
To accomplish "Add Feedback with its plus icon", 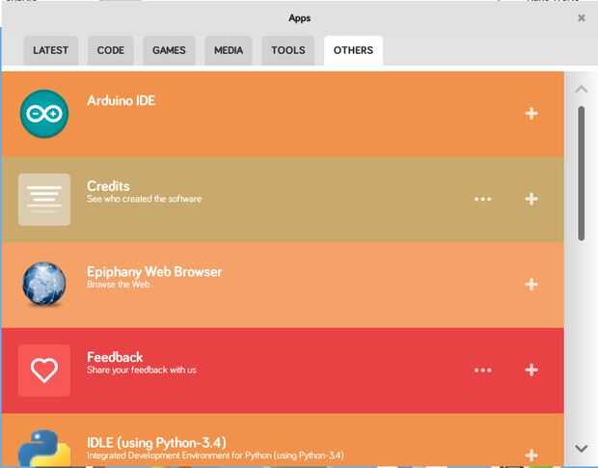I will [531, 370].
